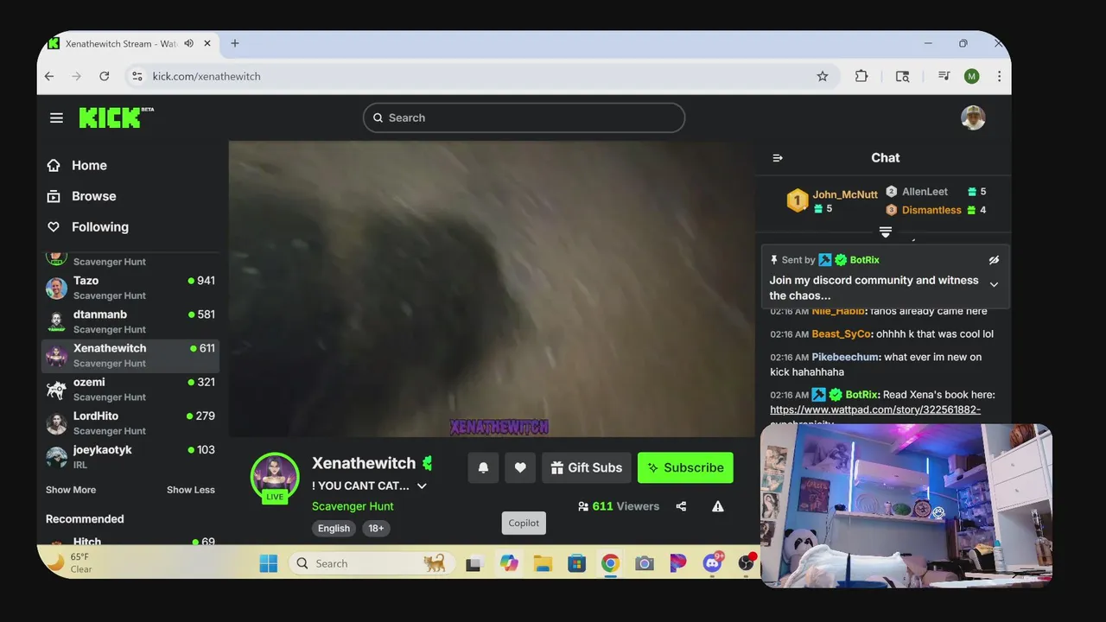Click the green Subscribe button

tap(685, 467)
